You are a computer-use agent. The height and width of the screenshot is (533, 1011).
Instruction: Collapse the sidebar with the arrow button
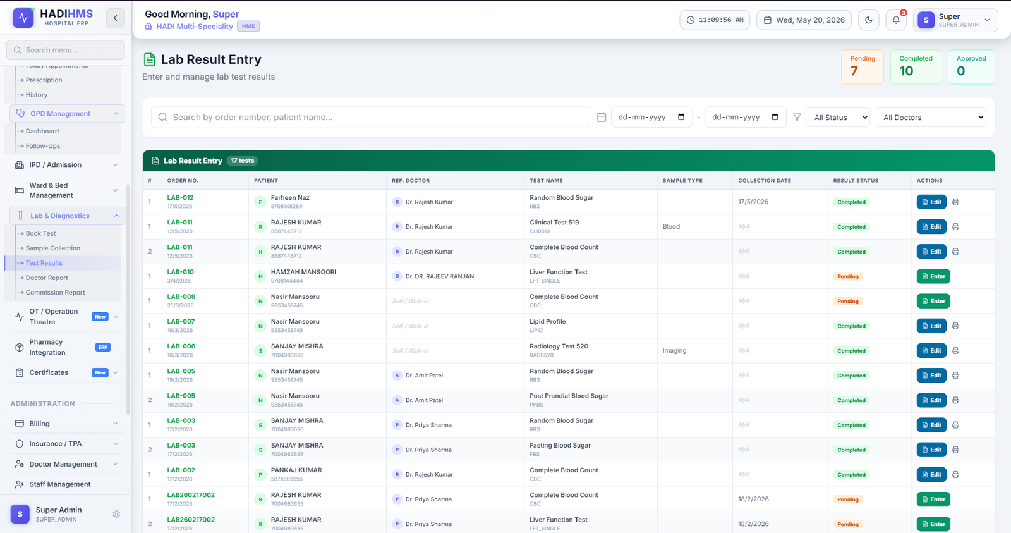115,18
